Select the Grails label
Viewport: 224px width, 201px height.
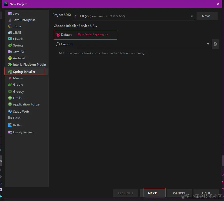point(17,98)
